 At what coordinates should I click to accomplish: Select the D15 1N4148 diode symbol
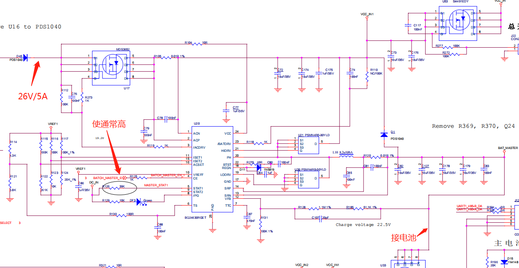(504, 262)
